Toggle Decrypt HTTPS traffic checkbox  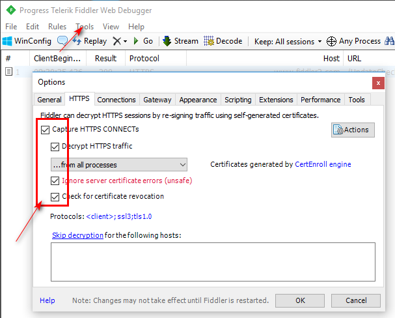click(55, 147)
